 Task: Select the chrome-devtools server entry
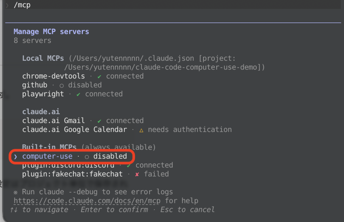click(x=53, y=76)
